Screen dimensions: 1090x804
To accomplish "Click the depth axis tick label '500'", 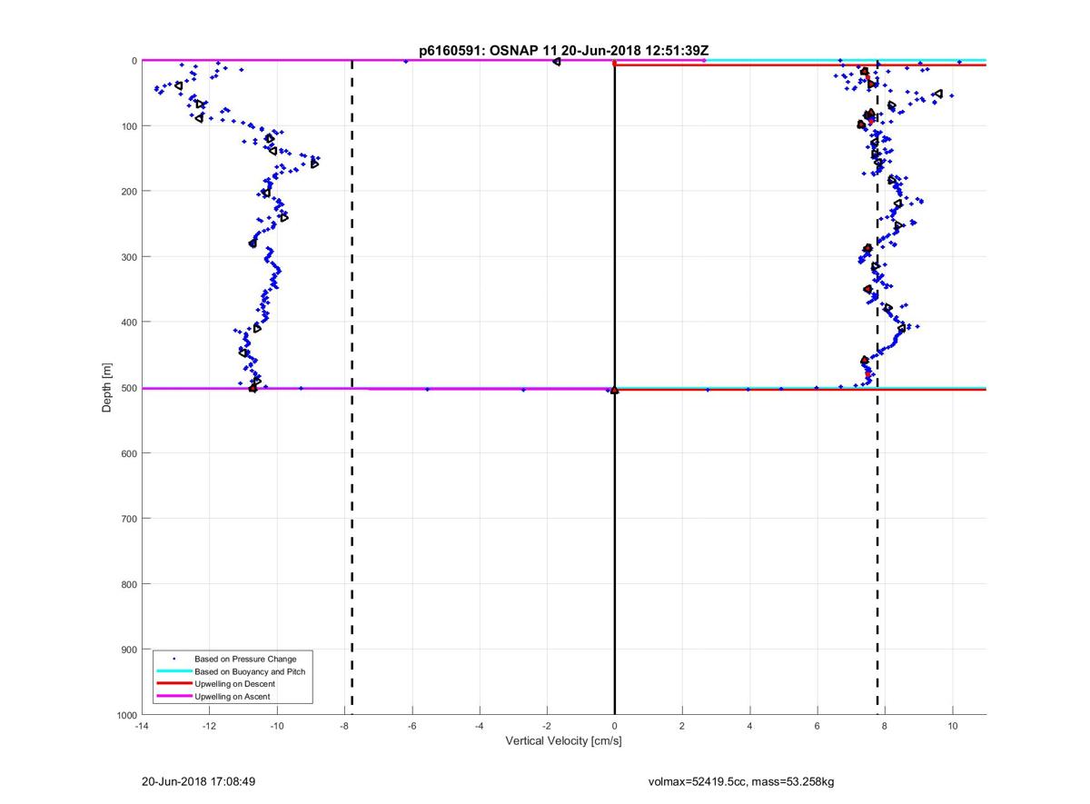I will (128, 388).
